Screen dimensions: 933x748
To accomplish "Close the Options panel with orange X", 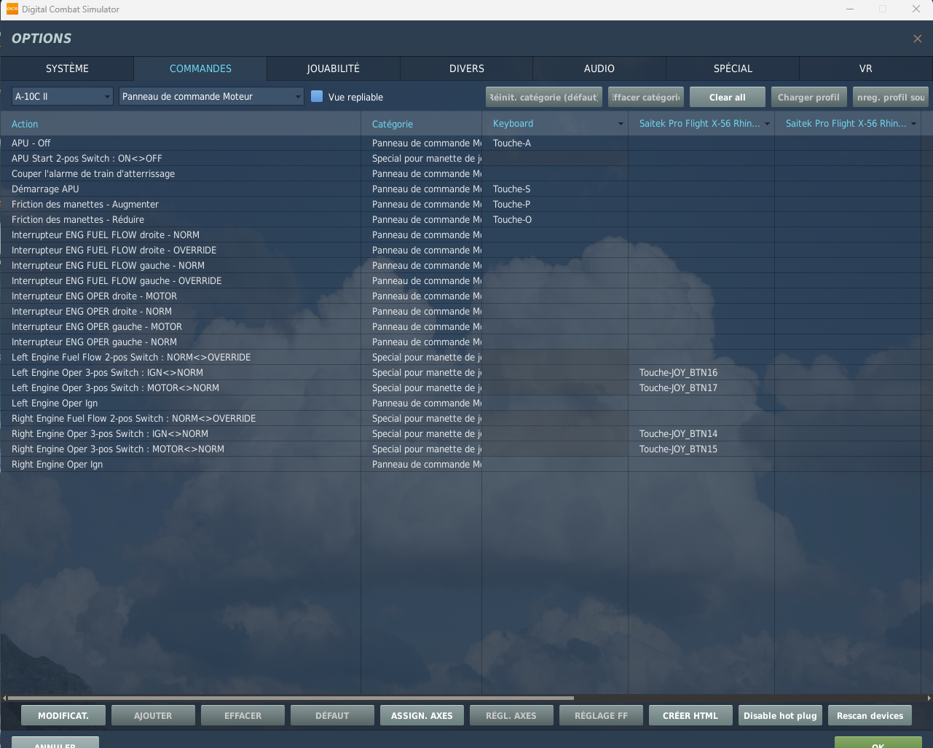I will (x=918, y=39).
